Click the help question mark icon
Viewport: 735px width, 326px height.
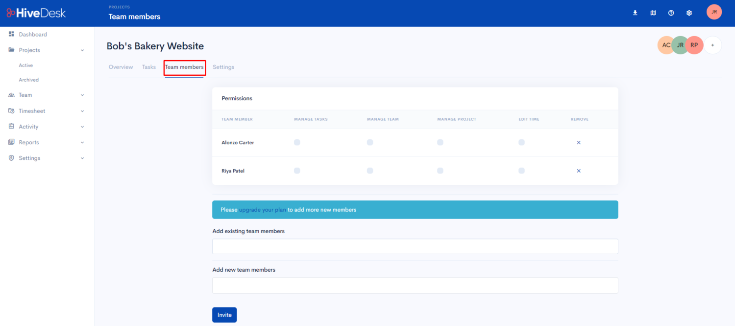tap(671, 13)
